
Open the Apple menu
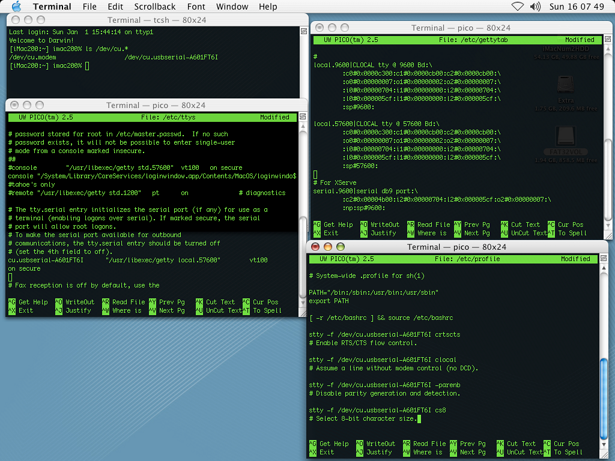click(16, 6)
